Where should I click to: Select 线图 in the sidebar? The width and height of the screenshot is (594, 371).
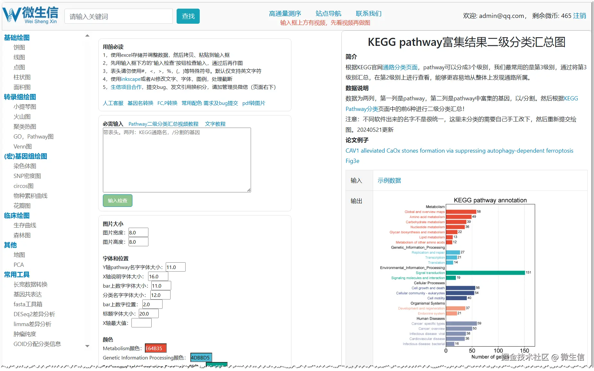[x=19, y=57]
